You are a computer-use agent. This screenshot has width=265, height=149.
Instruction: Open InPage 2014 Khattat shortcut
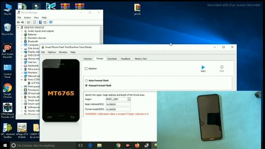pyautogui.click(x=22, y=130)
